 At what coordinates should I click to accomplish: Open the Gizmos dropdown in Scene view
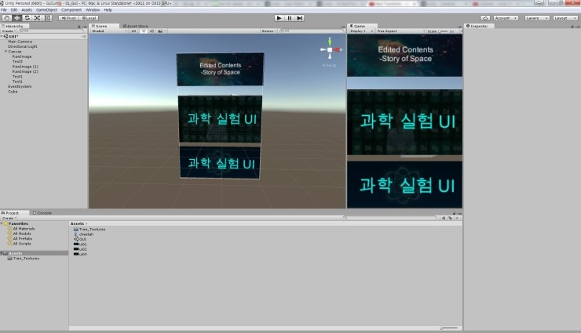(269, 31)
